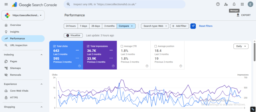Click the help icon on Average position card
The image size is (256, 112).
[181, 66]
